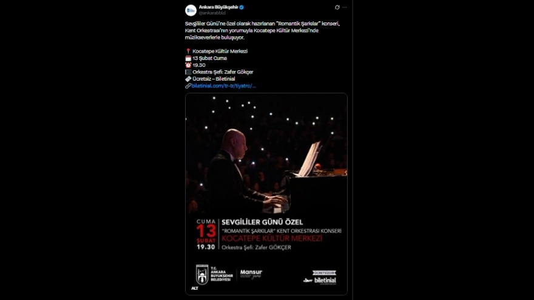Open the Grok explain-post icon
This screenshot has height=300, width=534.
337,7
